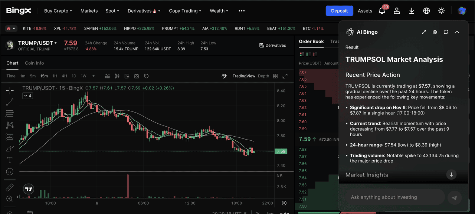Toggle light/dark theme sun icon
Viewport: 475px width, 214px height.
441,11
